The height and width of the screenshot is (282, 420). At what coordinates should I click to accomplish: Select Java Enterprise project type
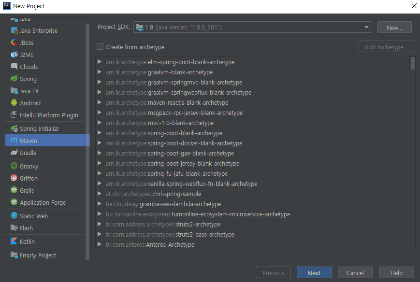click(x=39, y=31)
